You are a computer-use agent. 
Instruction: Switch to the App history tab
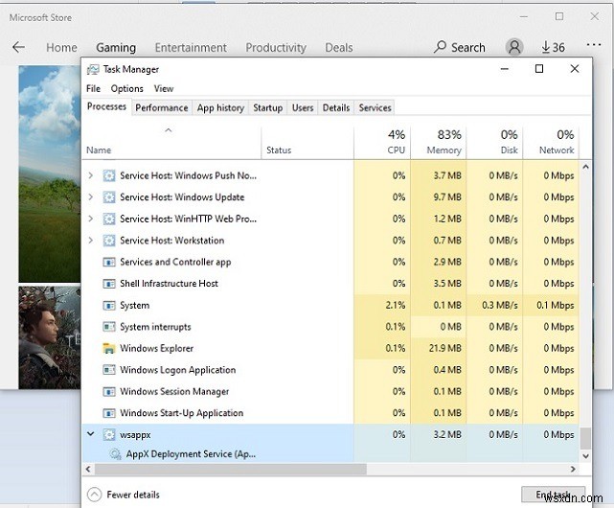[x=220, y=107]
